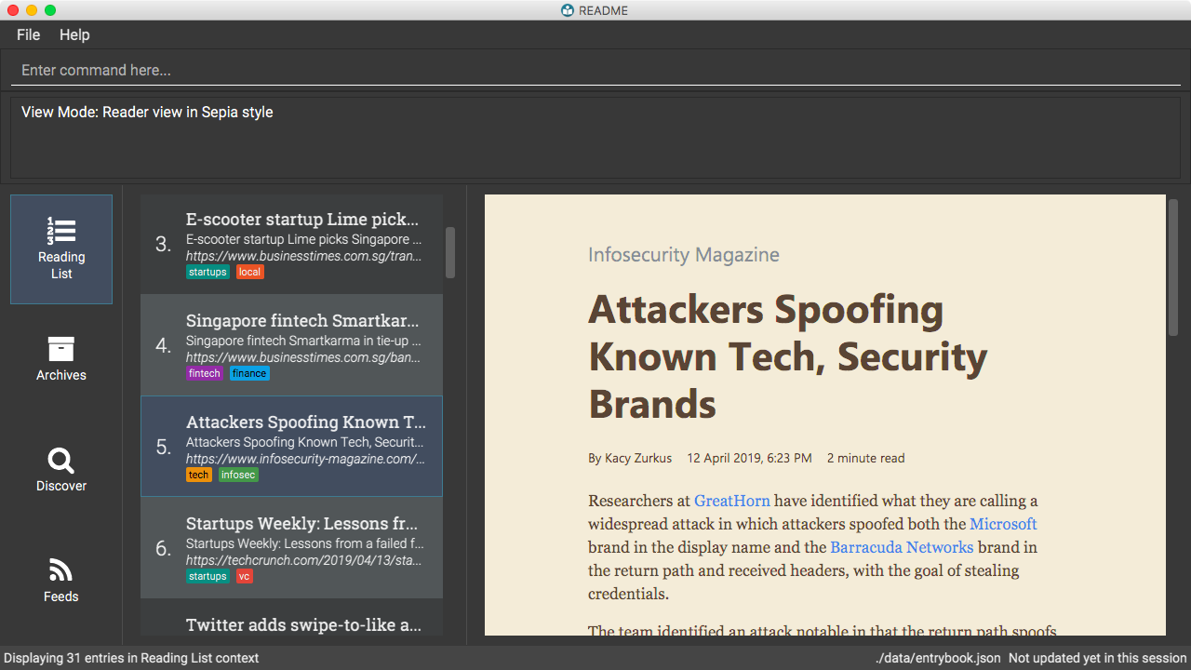The width and height of the screenshot is (1191, 670).
Task: Click the View Mode result message
Action: [x=147, y=113]
